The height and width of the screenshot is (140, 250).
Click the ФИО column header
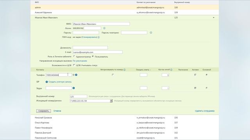click(37, 2)
